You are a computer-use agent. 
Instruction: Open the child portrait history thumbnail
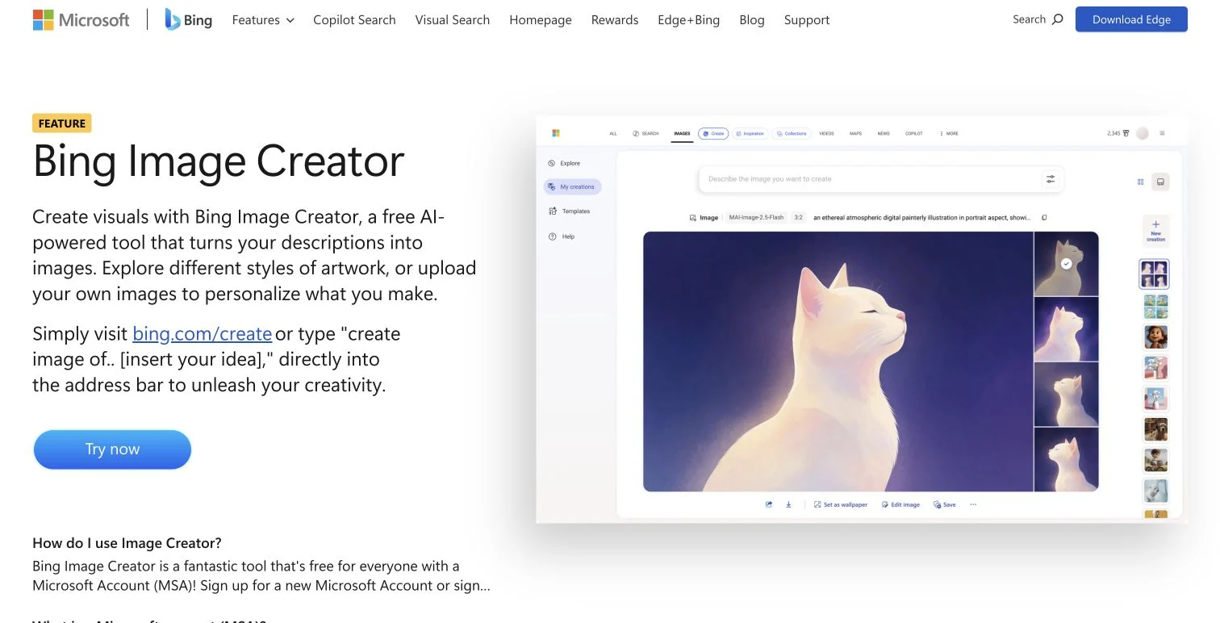(1155, 337)
